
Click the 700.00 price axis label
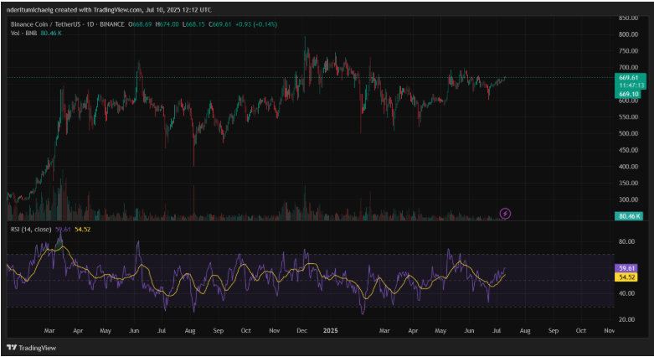pyautogui.click(x=628, y=67)
